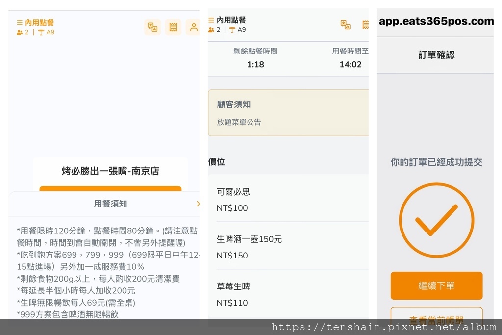Click 內用點餐 title in middle screenshot
Viewport: 502px width, 335px height.
(231, 20)
